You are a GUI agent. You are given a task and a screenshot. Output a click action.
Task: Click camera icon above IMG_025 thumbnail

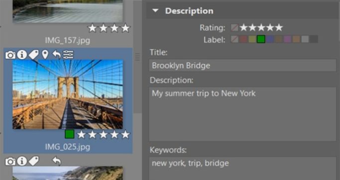(x=10, y=55)
